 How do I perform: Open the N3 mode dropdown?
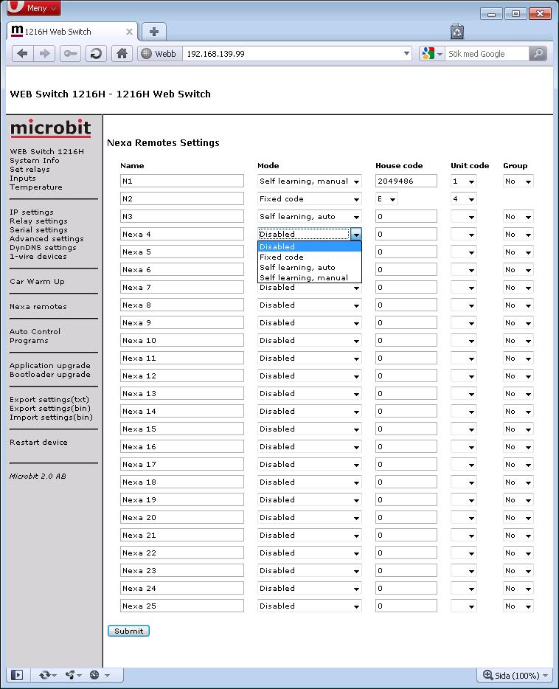point(309,216)
